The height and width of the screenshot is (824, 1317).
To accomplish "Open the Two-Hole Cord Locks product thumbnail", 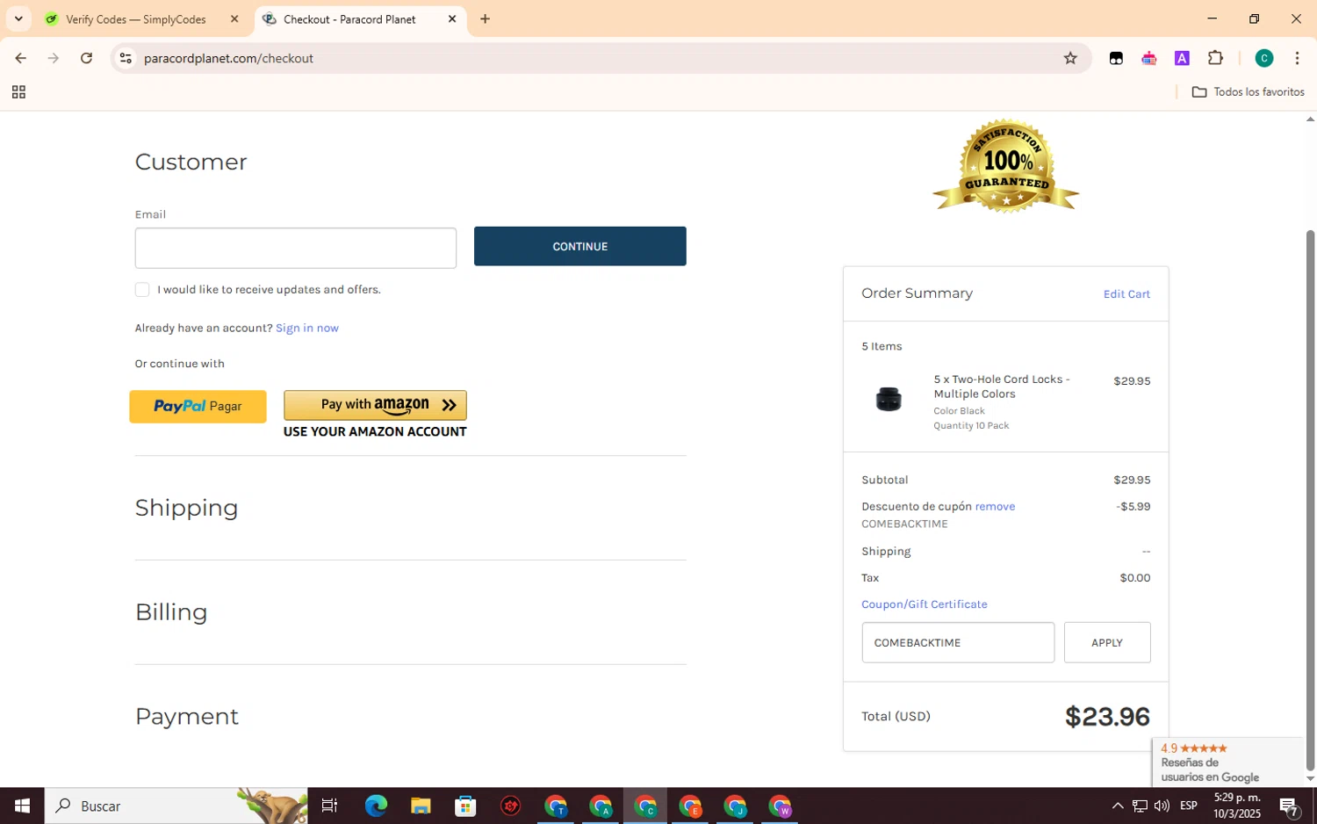I will (x=889, y=399).
